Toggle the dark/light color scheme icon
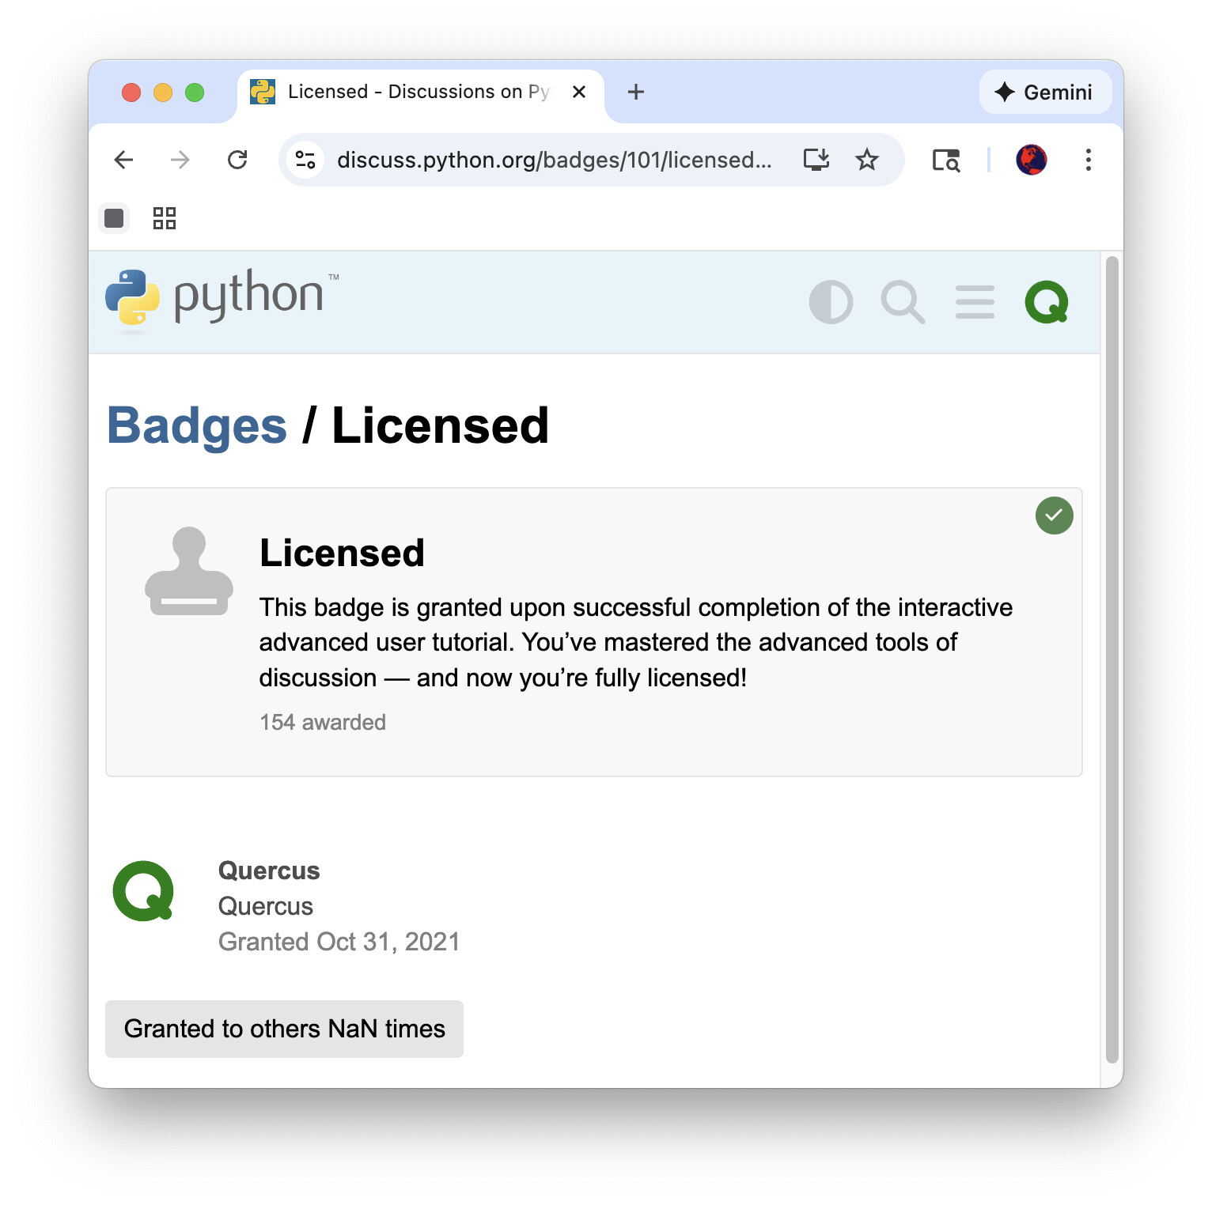1212x1205 pixels. (x=831, y=302)
